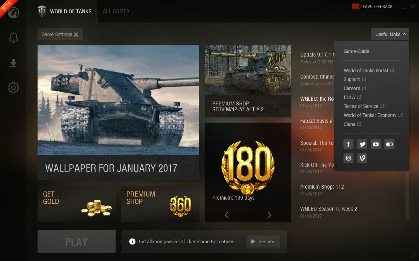The height and width of the screenshot is (261, 419).
Task: Select Game Guide from Useful Links menu
Action: click(356, 51)
